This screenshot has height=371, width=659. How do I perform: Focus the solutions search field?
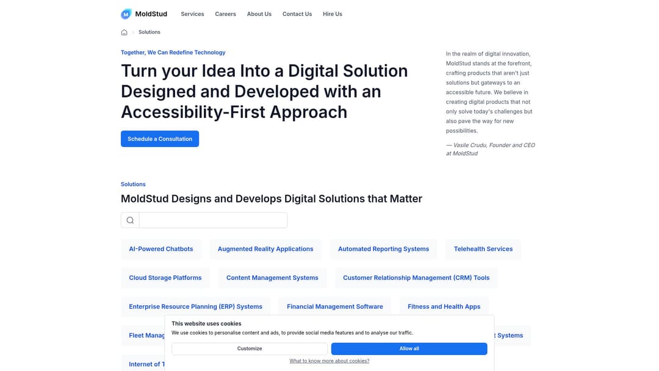click(x=213, y=220)
